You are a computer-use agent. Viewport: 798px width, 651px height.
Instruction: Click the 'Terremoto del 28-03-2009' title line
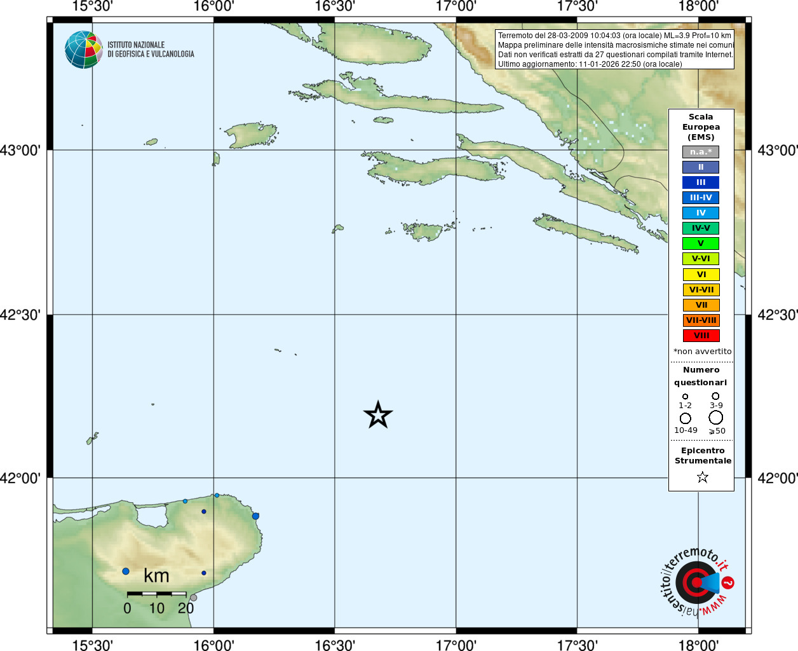click(614, 36)
